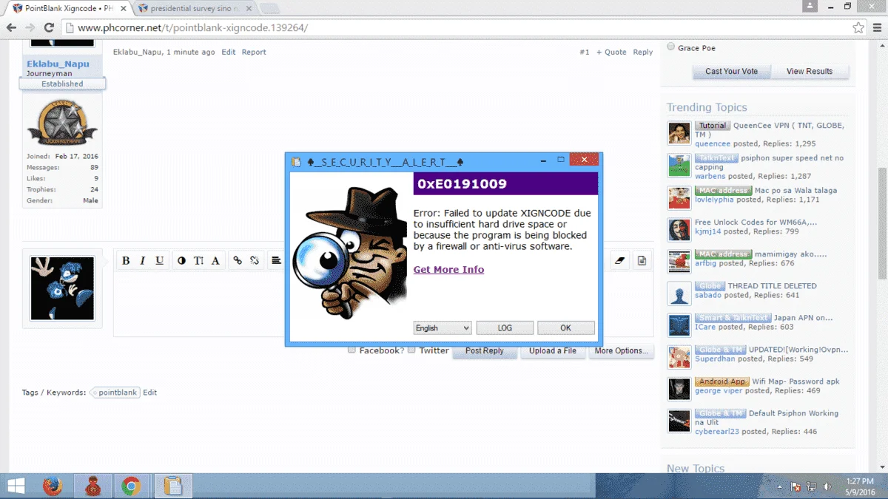Click the volume speaker tray icon
Screen dimensions: 888x499
point(827,486)
